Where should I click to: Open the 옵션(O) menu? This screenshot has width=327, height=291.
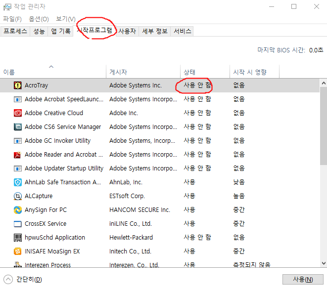tap(39, 19)
